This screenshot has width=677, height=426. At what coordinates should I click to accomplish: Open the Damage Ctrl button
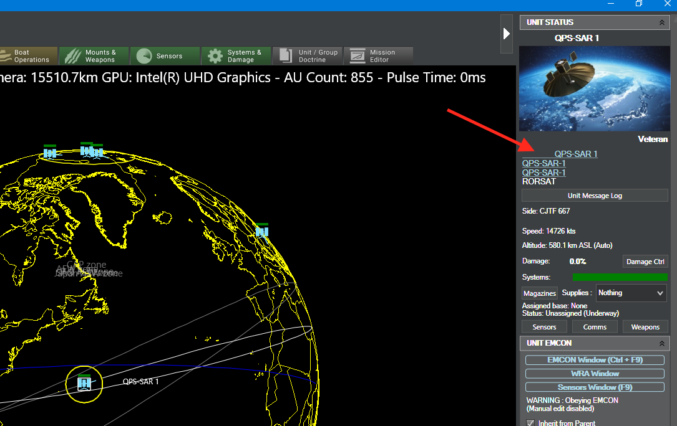[645, 262]
